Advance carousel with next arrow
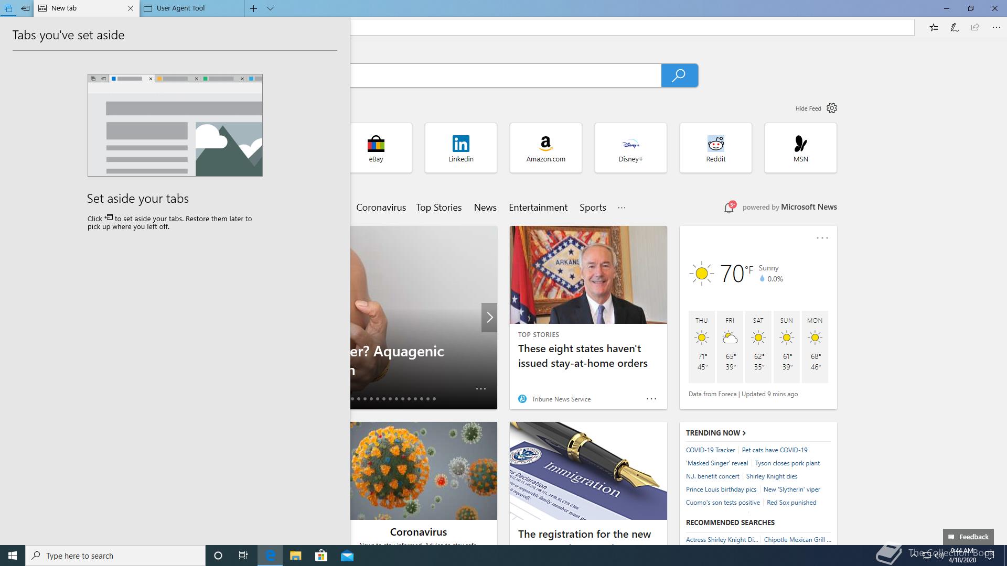1007x566 pixels. pyautogui.click(x=489, y=317)
